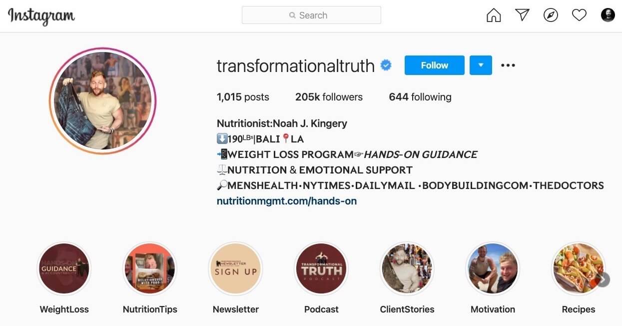
Task: Expand suggested accounts dropdown arrow
Action: tap(481, 65)
